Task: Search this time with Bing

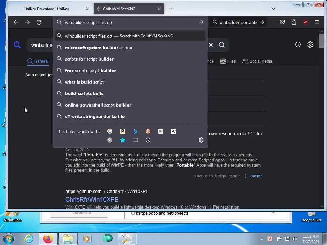Action: pos(135,131)
